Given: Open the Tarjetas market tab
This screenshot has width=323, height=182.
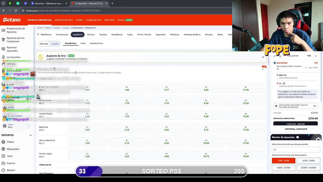Looking at the screenshot, I should (103, 34).
